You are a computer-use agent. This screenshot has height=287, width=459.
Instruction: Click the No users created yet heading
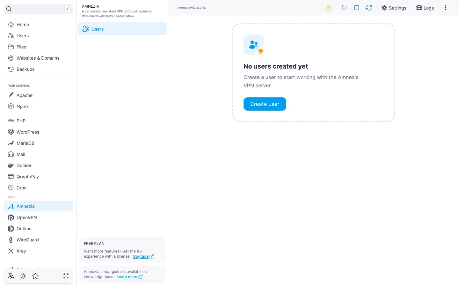coord(276,66)
